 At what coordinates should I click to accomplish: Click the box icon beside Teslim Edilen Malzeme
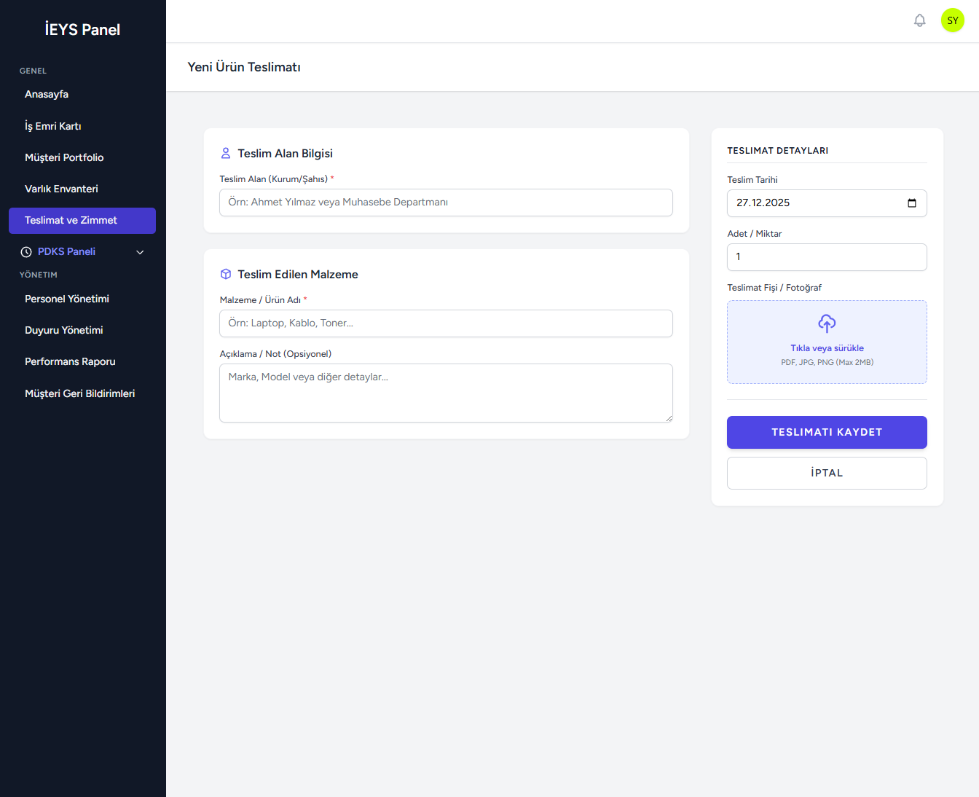226,275
